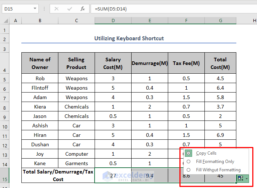Click the demurrage total cell showing 9.4
Viewport: 257px width, 188px height.
pyautogui.click(x=150, y=175)
